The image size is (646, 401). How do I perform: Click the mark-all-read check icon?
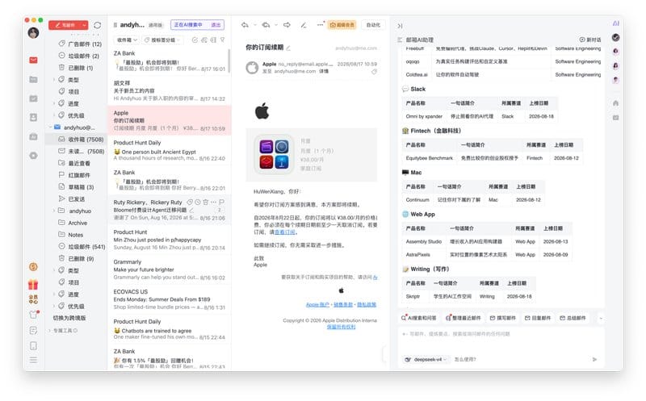pos(195,40)
